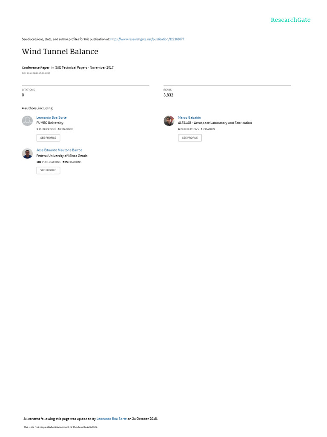327x437 pixels.
Task: Open the researchgate.net publication URL
Action: coord(147,39)
